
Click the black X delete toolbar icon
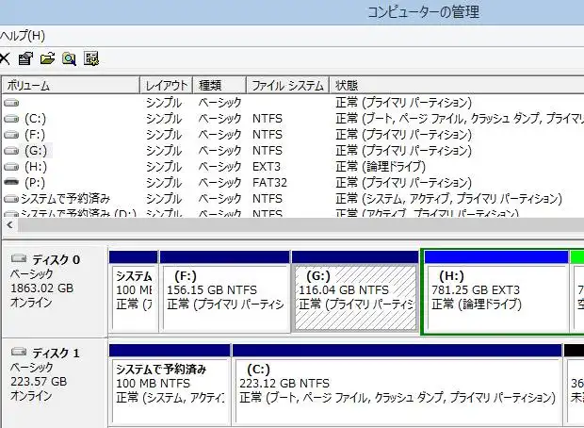(x=5, y=58)
